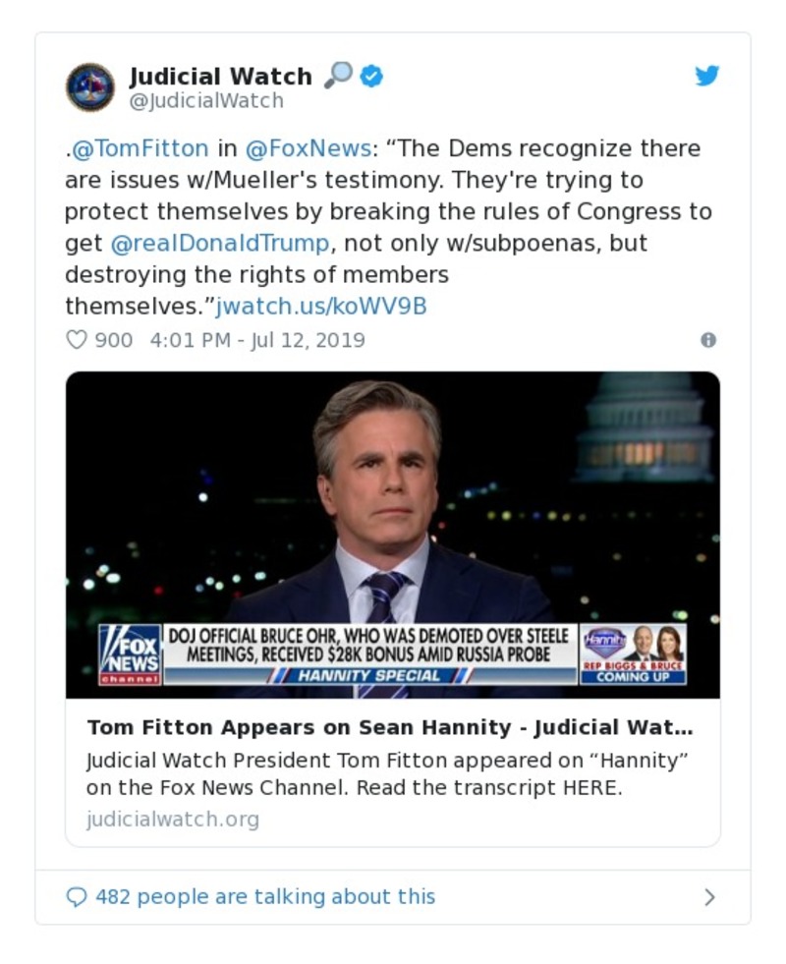Open the Tom Fitton Appears on Sean Hannity headline
Viewport: 786px width, 964px height.
390,728
